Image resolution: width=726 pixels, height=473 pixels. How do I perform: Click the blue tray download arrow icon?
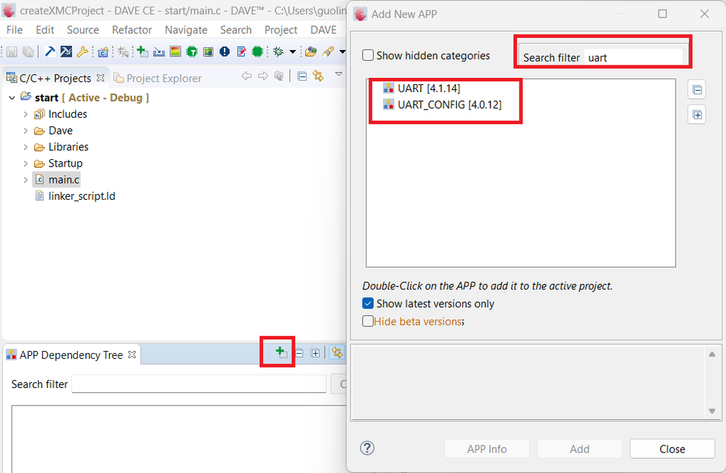click(159, 52)
